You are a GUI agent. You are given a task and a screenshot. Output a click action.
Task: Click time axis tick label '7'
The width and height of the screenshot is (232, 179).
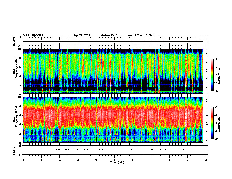[x=151, y=160]
